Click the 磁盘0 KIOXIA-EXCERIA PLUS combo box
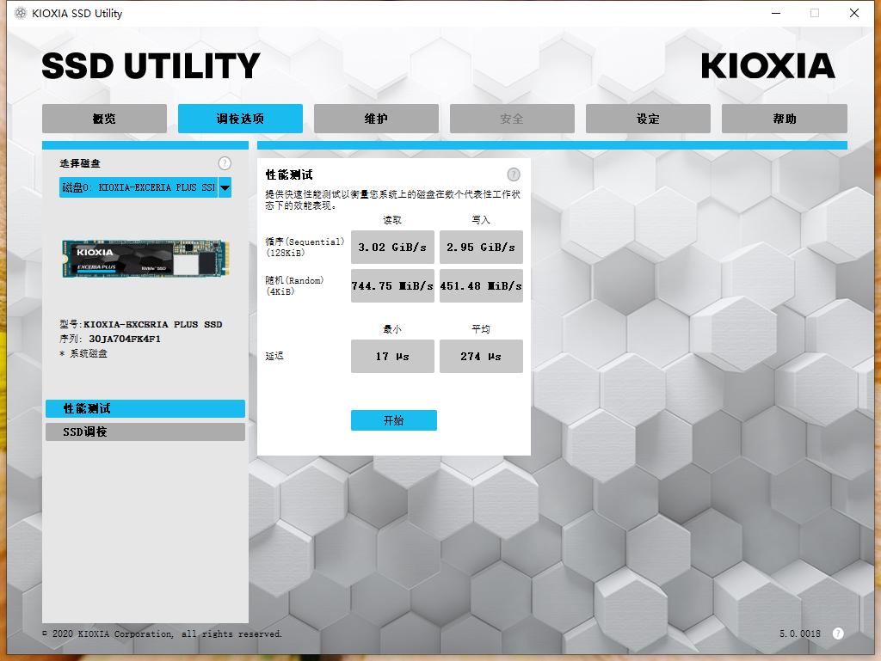 [145, 187]
